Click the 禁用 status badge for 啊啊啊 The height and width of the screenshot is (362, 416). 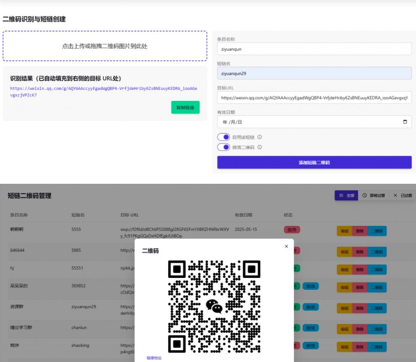pos(292,229)
